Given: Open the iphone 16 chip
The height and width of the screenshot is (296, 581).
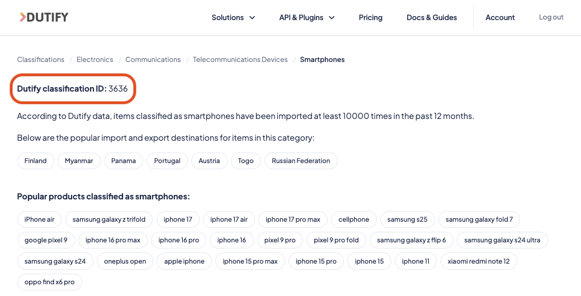Looking at the screenshot, I should point(232,240).
